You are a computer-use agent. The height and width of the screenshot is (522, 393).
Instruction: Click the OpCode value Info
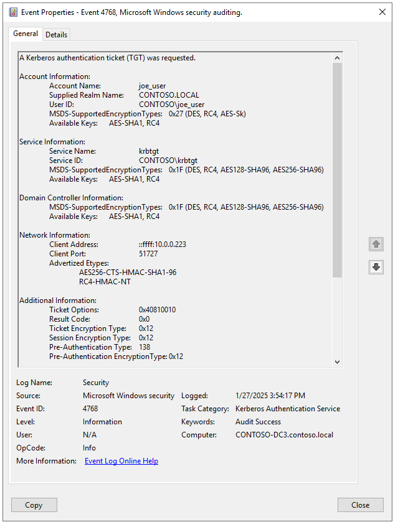coord(89,448)
